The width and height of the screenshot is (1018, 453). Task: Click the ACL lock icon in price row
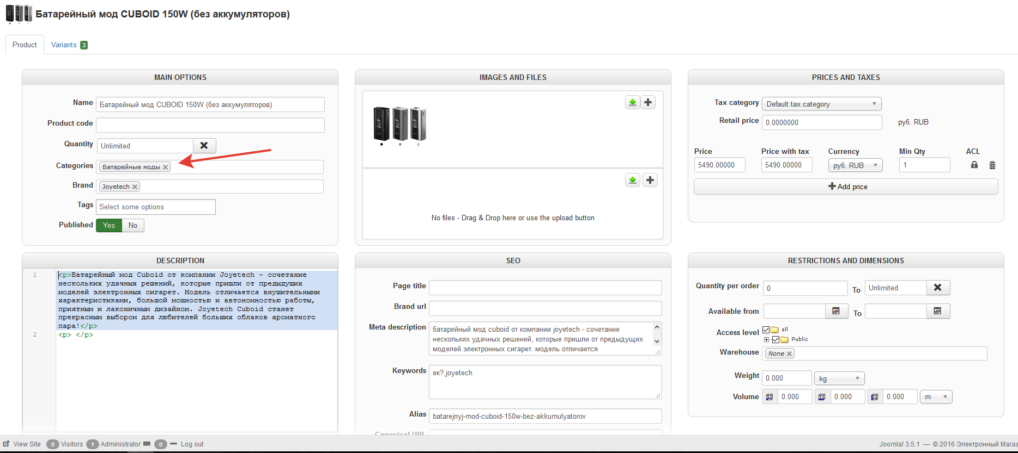pyautogui.click(x=974, y=165)
